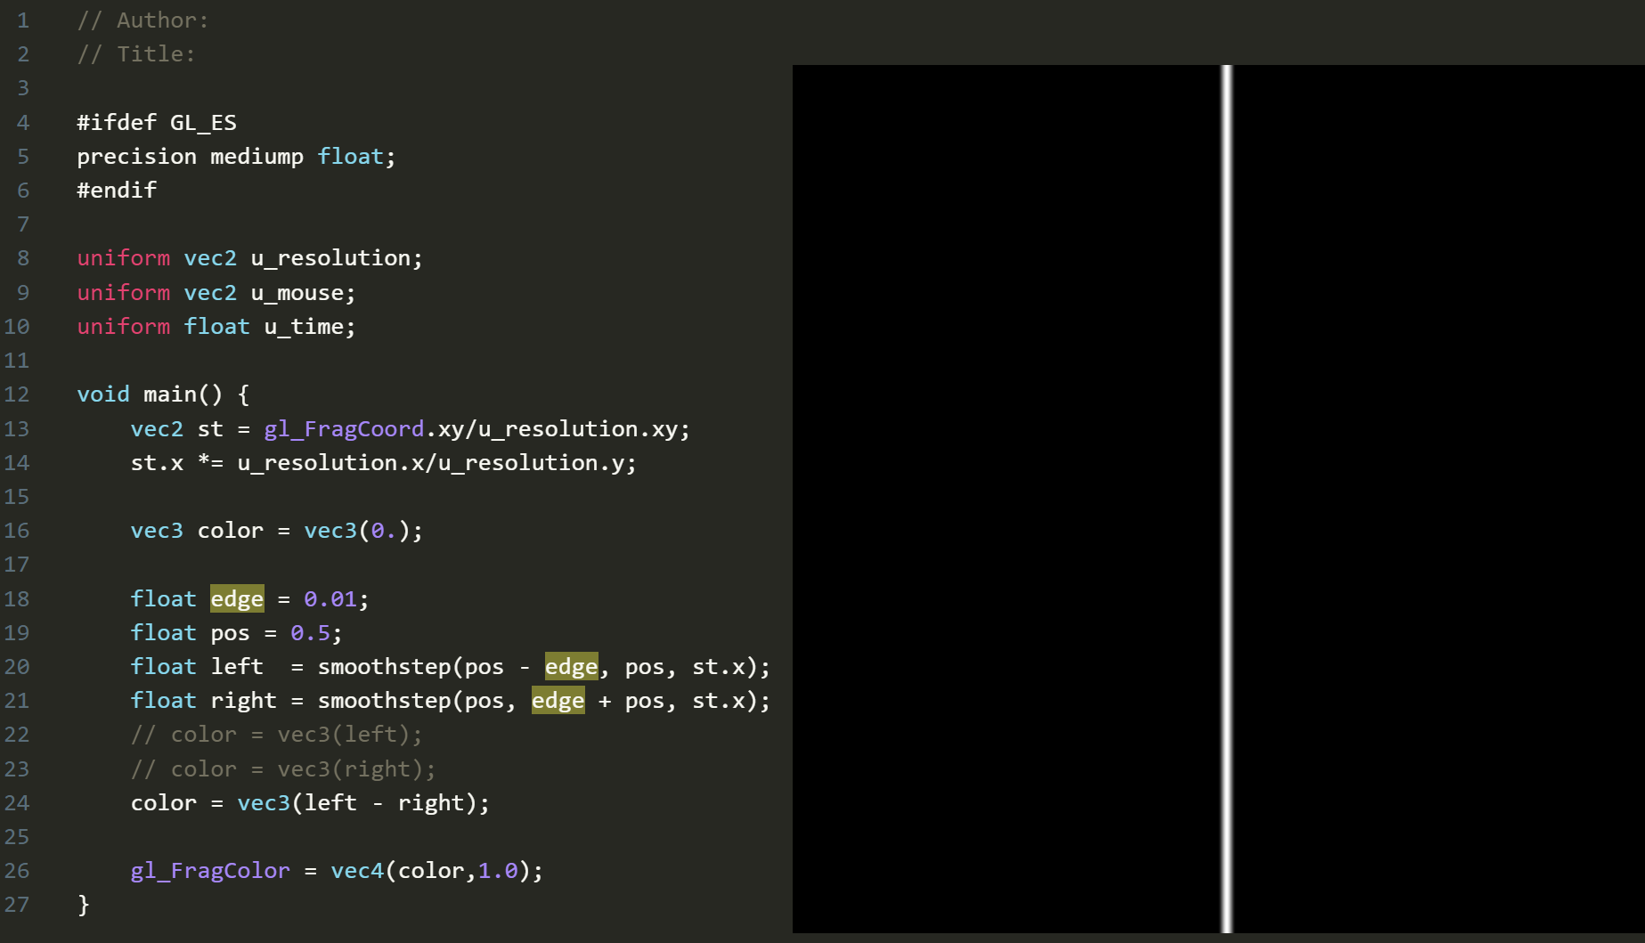Click the highlighted 'edge' on line 20

pos(571,667)
